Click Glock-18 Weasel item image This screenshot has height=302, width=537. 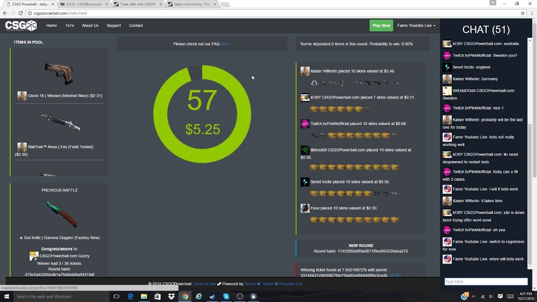(x=59, y=73)
